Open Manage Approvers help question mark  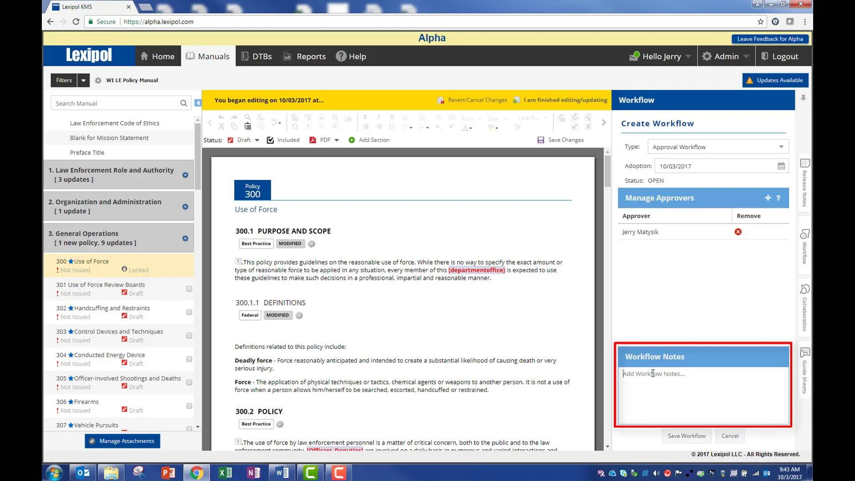[x=778, y=198]
